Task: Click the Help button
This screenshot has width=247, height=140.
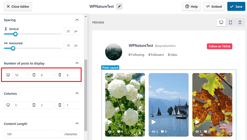Action: (191, 7)
